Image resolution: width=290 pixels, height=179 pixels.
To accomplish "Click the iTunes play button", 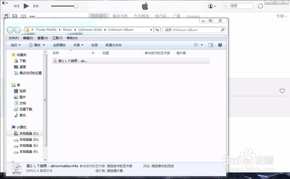I will click(x=26, y=6).
